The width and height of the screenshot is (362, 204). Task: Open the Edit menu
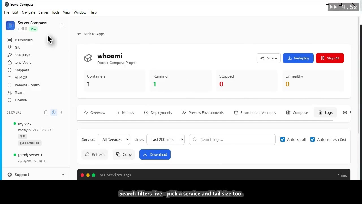click(15, 12)
